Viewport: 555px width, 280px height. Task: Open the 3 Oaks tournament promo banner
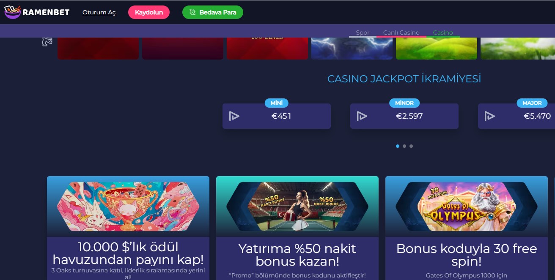coord(128,207)
